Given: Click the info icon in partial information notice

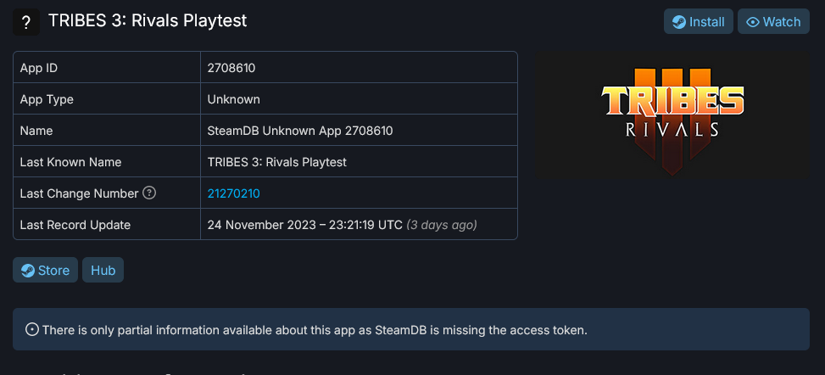Looking at the screenshot, I should (x=32, y=329).
